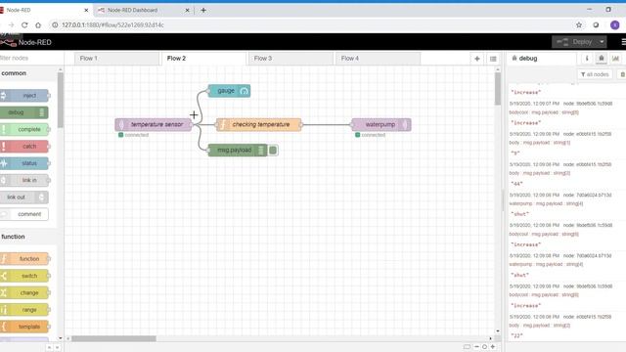Switch to the Flow 1 tab
The width and height of the screenshot is (626, 352).
(117, 59)
